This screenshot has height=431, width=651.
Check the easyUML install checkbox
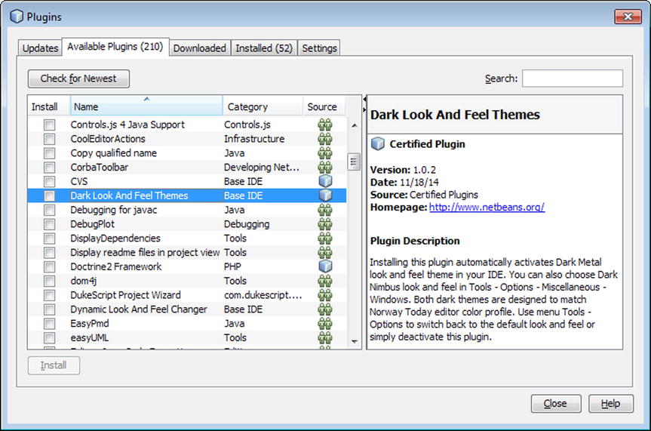pyautogui.click(x=49, y=337)
